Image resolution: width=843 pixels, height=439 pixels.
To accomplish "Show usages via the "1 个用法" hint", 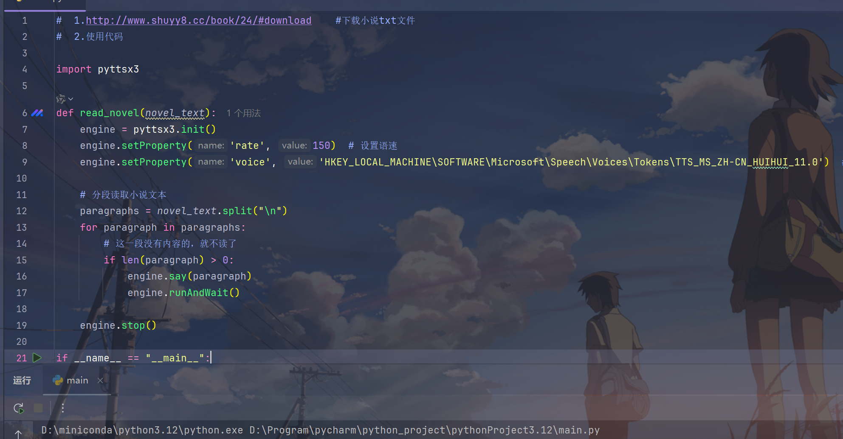I will [x=243, y=113].
